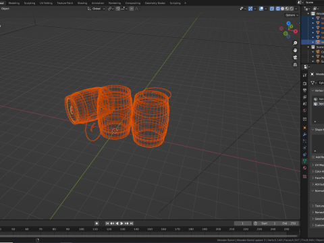Image resolution: width=324 pixels, height=243 pixels.
Task: Switch to solid viewport shading
Action: [x=282, y=9]
